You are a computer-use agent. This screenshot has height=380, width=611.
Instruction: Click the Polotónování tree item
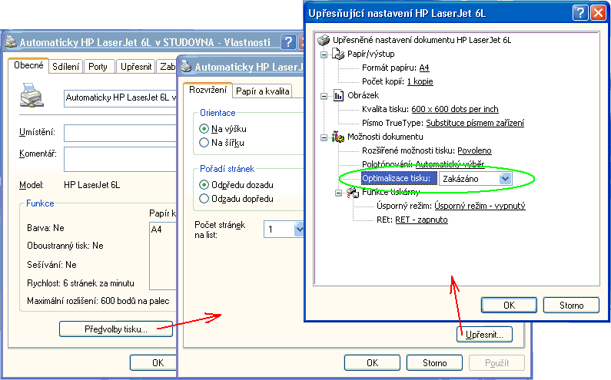423,164
